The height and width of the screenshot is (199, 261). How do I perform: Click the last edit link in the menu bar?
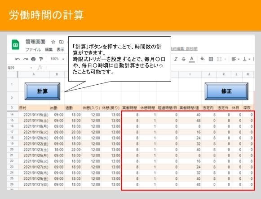pyautogui.click(x=184, y=49)
